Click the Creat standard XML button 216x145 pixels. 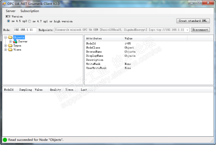pyautogui.click(x=193, y=21)
